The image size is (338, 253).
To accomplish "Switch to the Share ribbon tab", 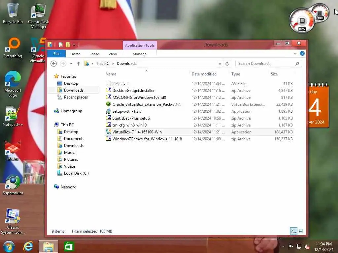I will (94, 54).
